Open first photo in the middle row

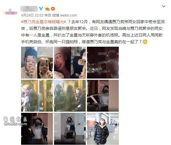pos(37,96)
